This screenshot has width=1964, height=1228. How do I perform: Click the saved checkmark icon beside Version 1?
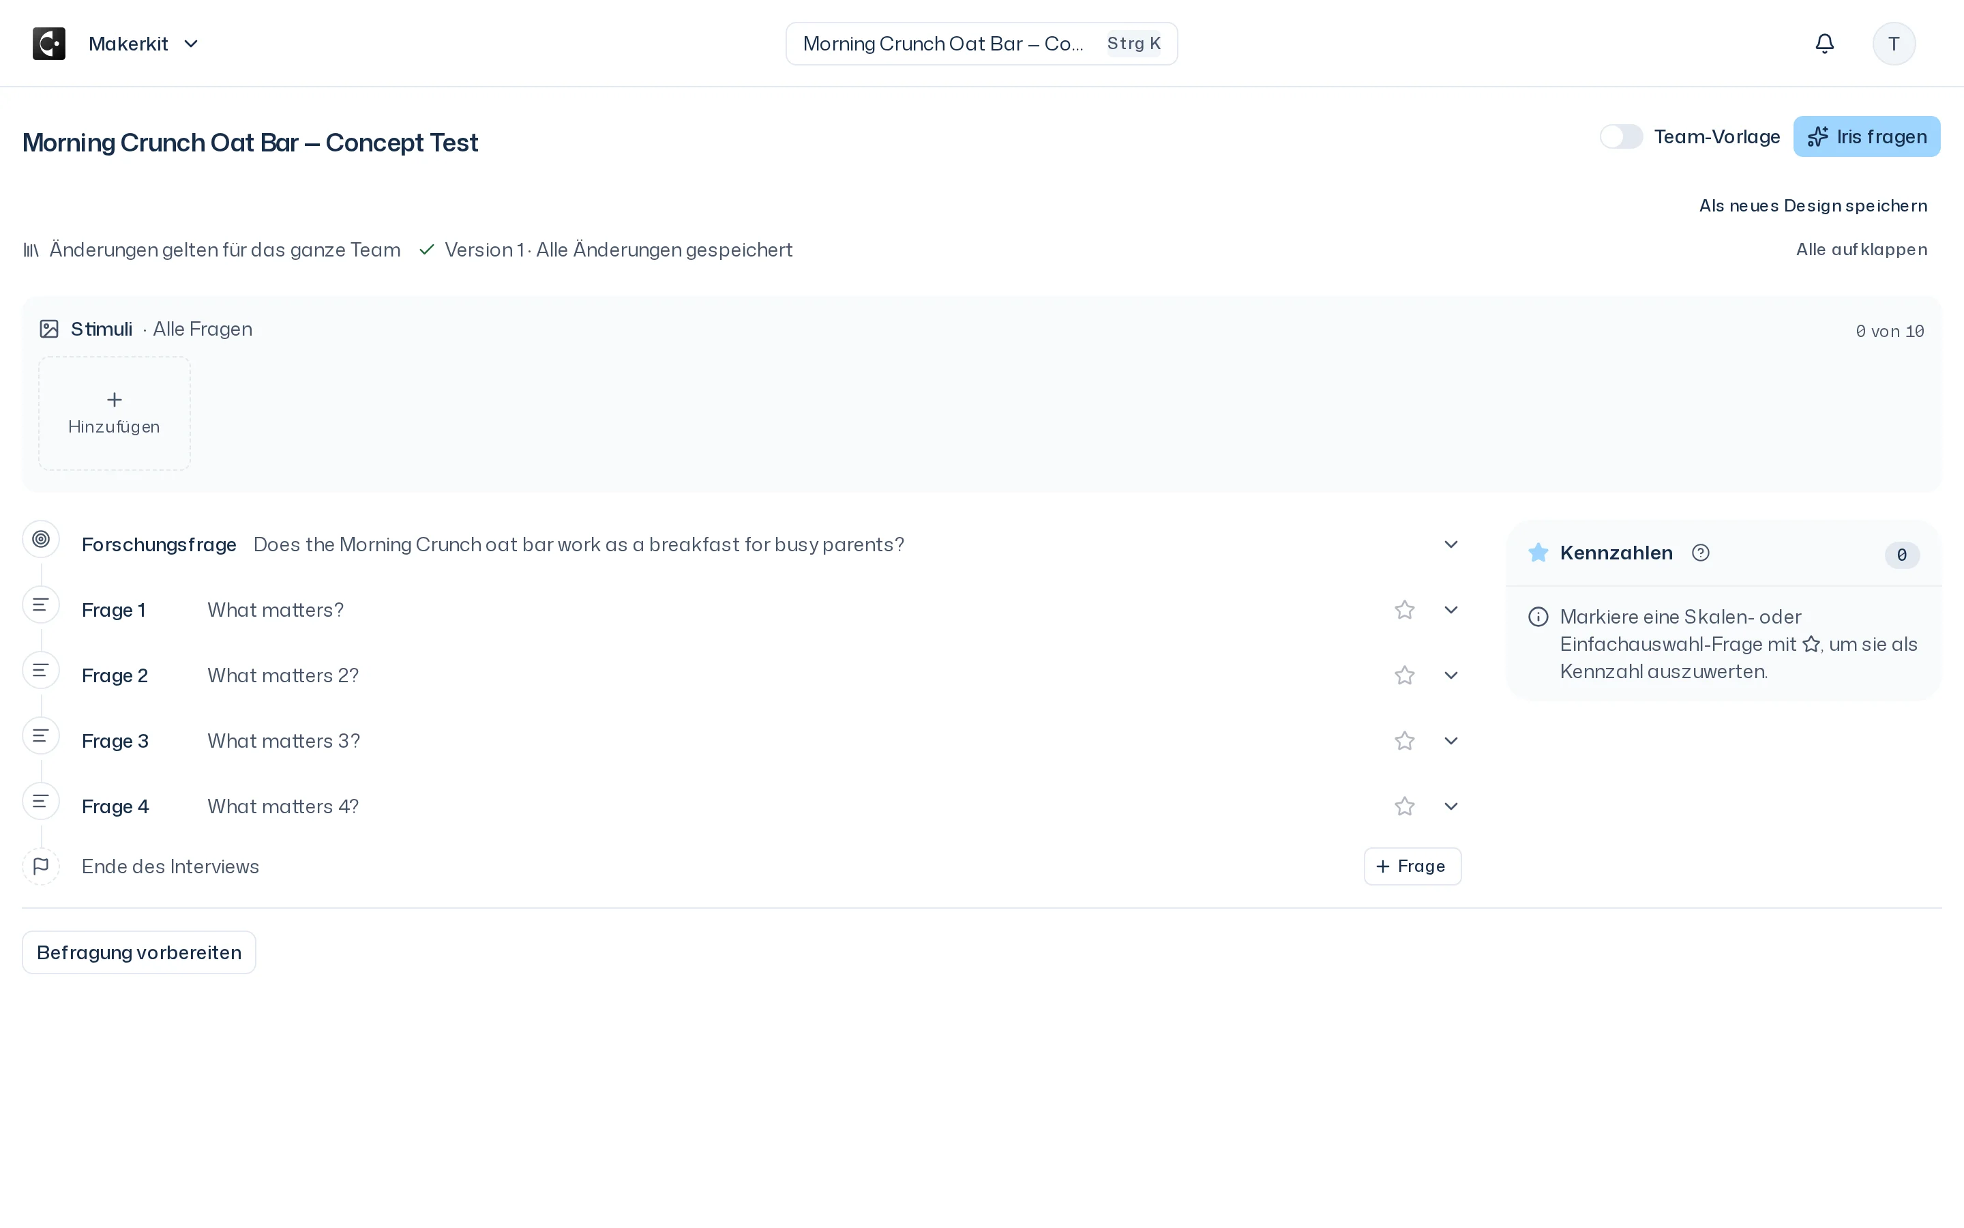tap(427, 250)
